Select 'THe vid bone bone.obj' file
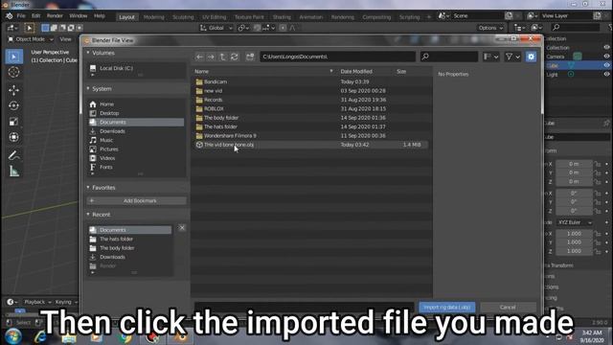The height and width of the screenshot is (345, 613). click(x=229, y=145)
